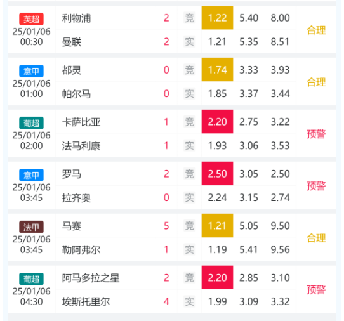The image size is (344, 321).
Task: Click the green 葡超 badge for 卡萨比亚 match
Action: 31,123
